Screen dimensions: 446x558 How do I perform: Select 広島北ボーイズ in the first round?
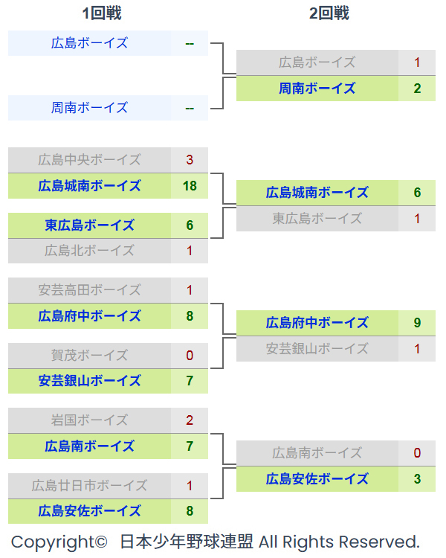[x=89, y=251]
